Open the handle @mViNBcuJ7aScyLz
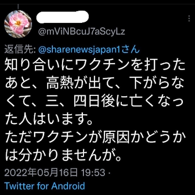 click(81, 32)
